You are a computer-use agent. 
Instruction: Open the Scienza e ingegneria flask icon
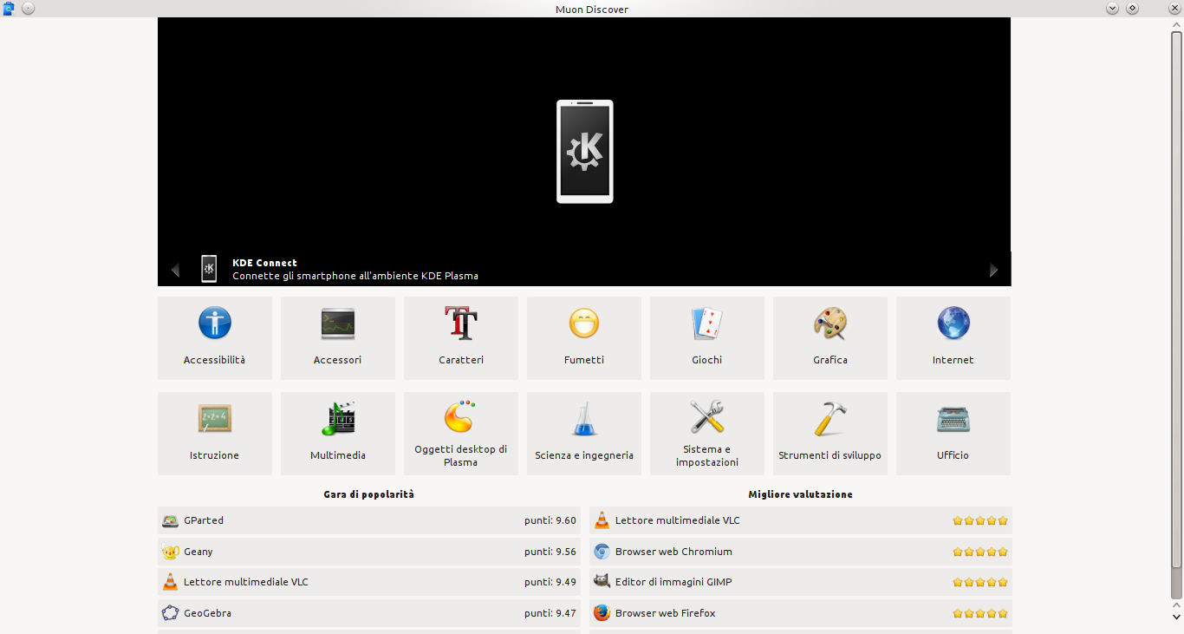pos(583,419)
